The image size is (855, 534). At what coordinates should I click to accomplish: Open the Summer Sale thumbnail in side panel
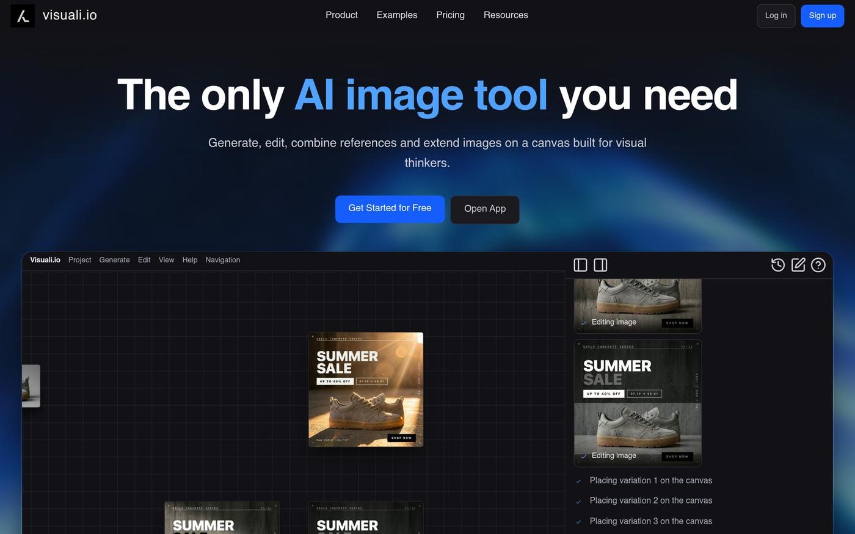(x=638, y=403)
